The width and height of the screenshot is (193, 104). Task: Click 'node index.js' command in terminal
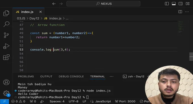tap(98, 91)
